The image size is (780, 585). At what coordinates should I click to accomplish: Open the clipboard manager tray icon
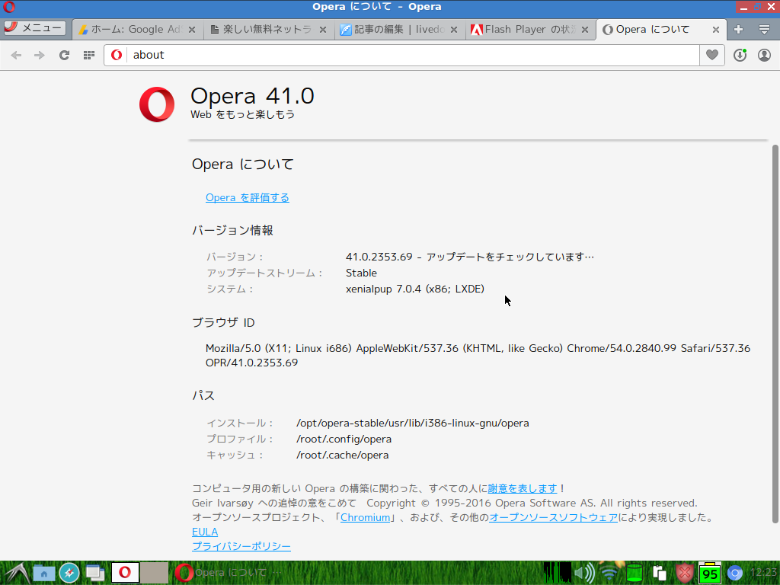point(659,573)
